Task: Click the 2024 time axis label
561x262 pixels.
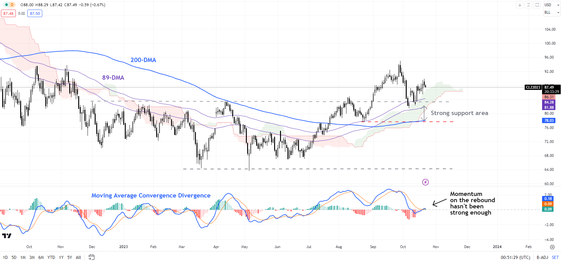Action: click(x=497, y=247)
